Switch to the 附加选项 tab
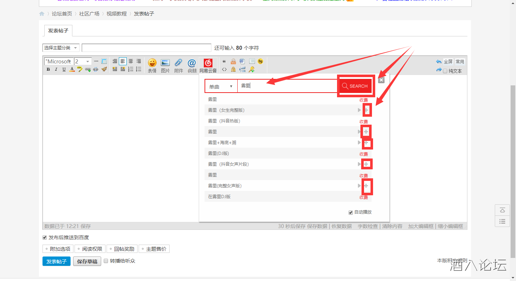Image resolution: width=516 pixels, height=281 pixels. (x=58, y=249)
